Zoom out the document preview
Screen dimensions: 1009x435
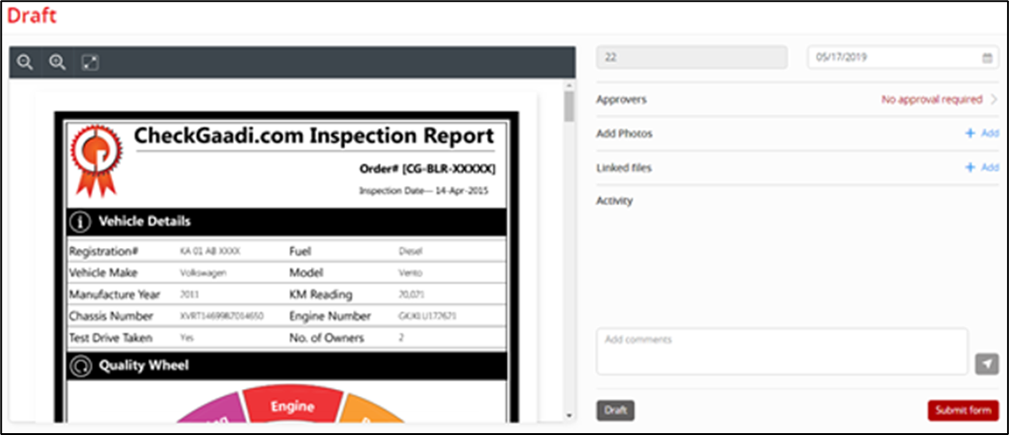tap(25, 62)
